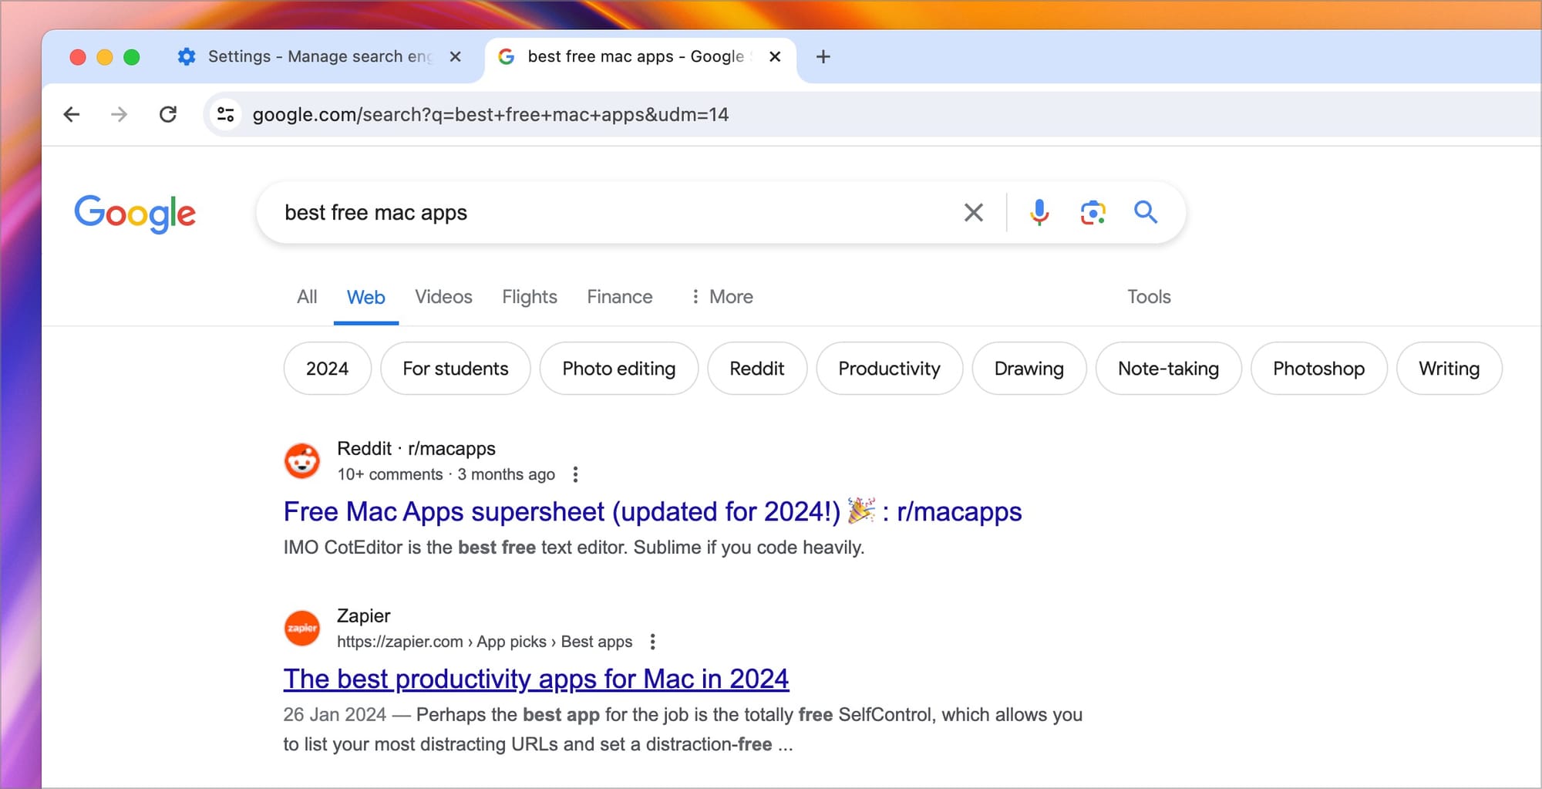
Task: Click the browser forward arrow
Action: (119, 115)
